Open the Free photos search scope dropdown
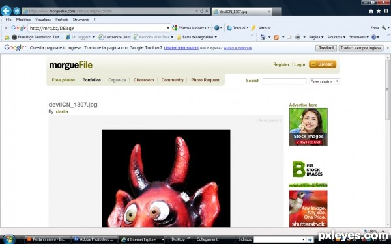The width and height of the screenshot is (391, 244). pos(324,81)
